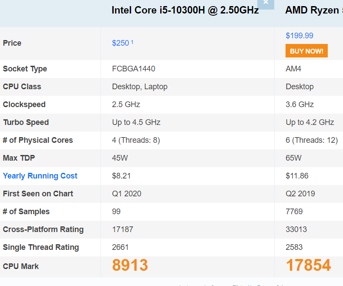Click the Cross-Platform Rating row label
The height and width of the screenshot is (286, 343).
point(43,229)
